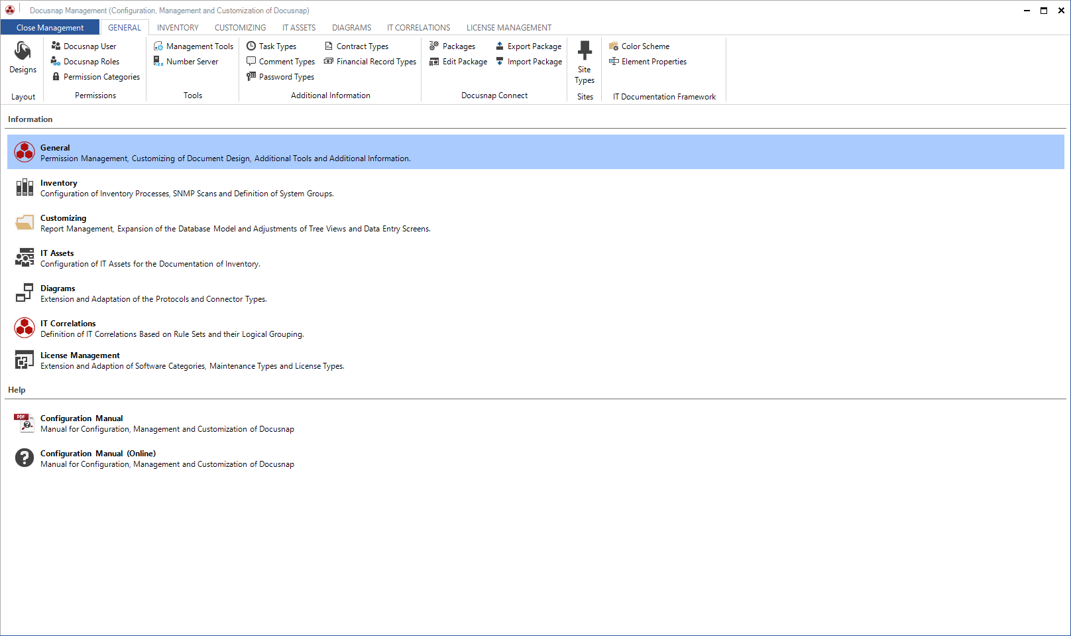This screenshot has width=1071, height=636.
Task: Open the Designs layout tool
Action: (23, 58)
